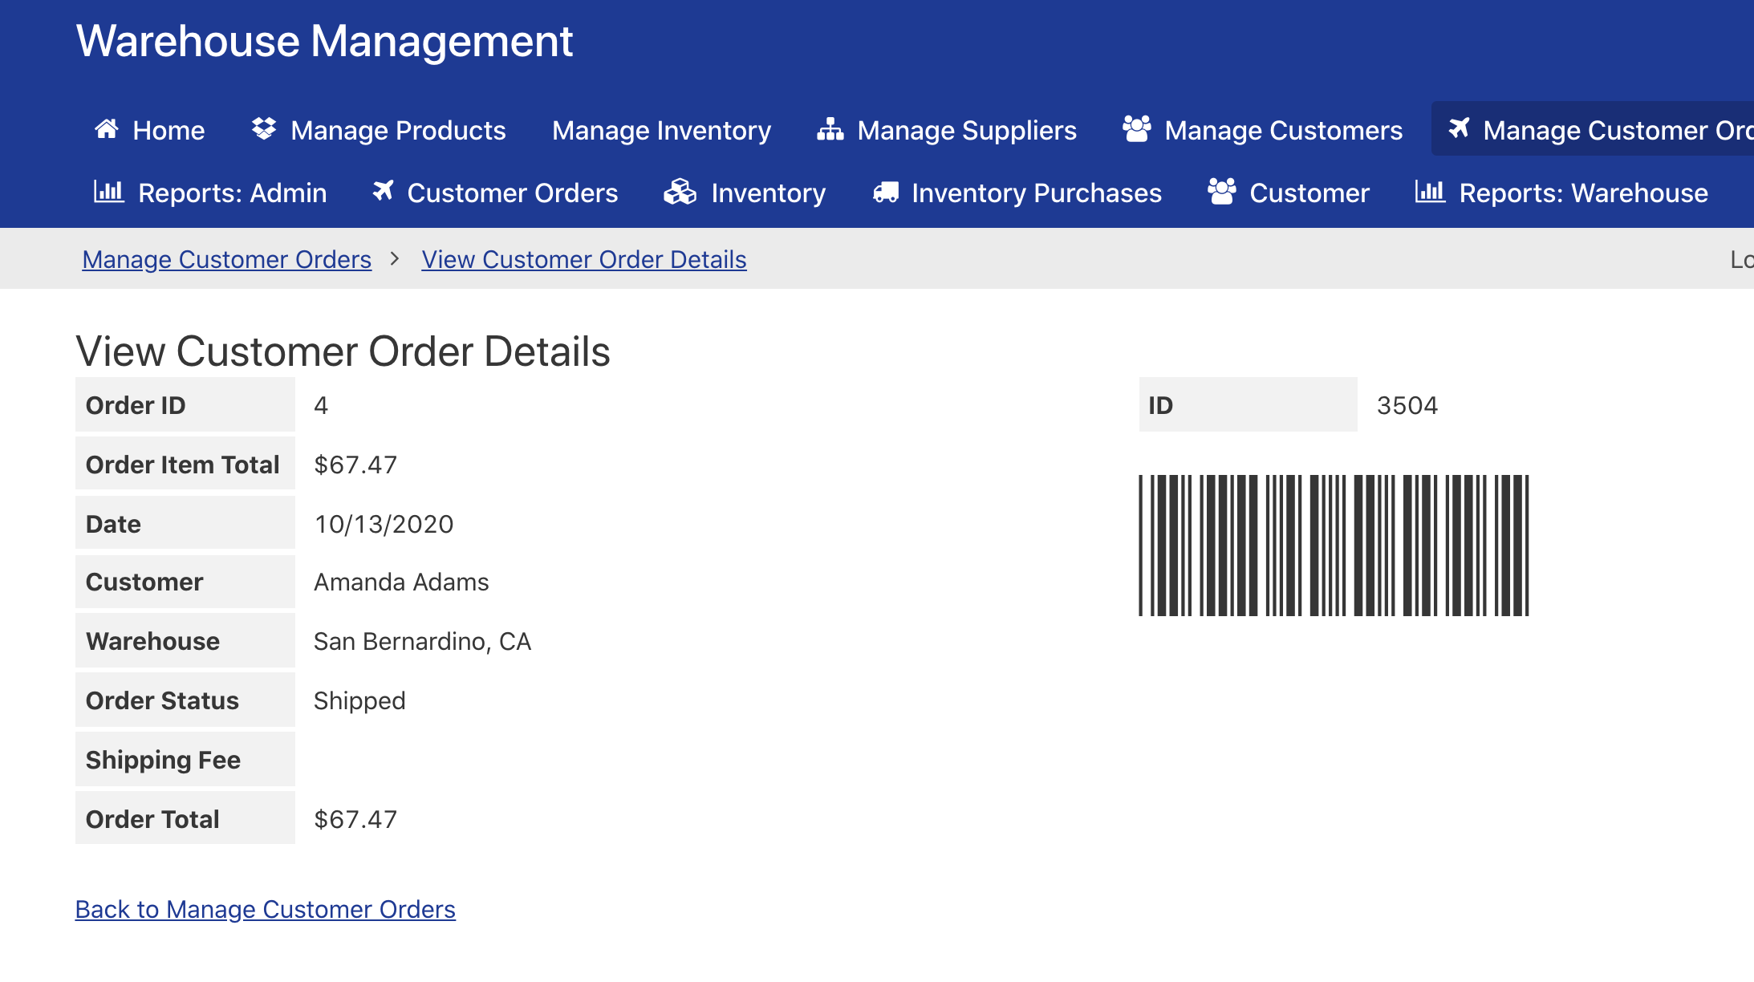Image resolution: width=1754 pixels, height=982 pixels.
Task: Open the Manage Customers menu
Action: (1283, 130)
